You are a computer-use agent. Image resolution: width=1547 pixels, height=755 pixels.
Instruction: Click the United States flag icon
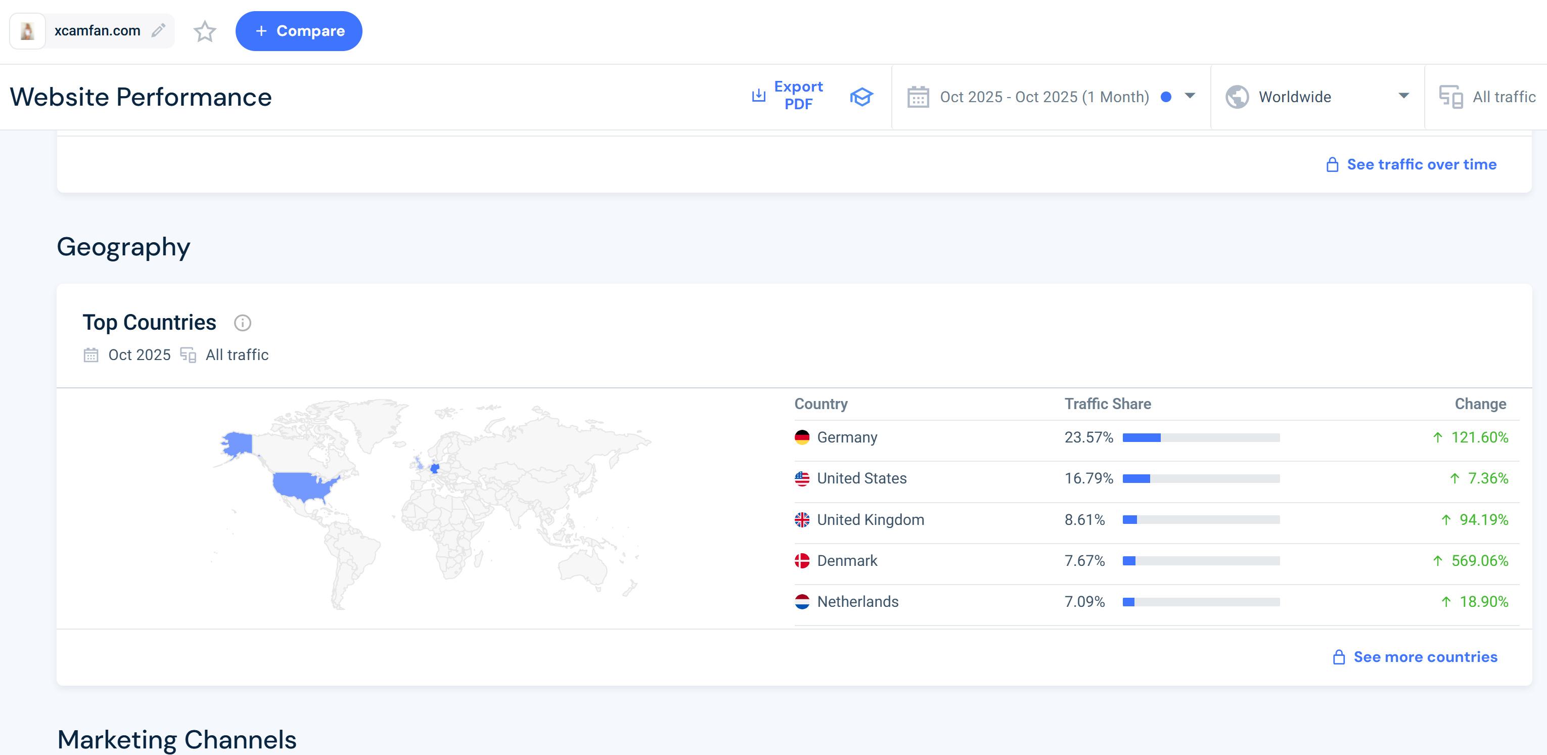[802, 479]
